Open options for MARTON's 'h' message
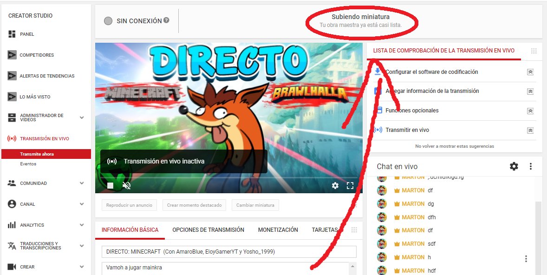This screenshot has width=547, height=275. tap(526, 259)
